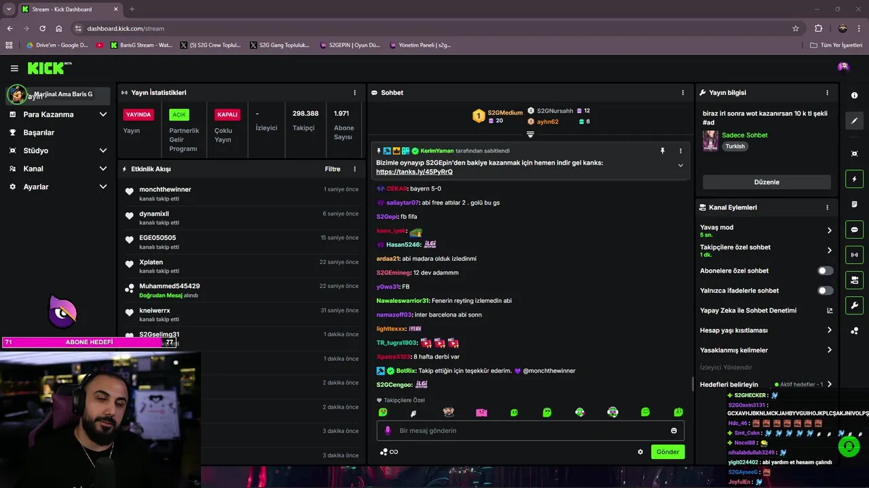Screen dimensions: 869x488
Task: Open Drive'ım Google bookmark
Action: point(57,45)
